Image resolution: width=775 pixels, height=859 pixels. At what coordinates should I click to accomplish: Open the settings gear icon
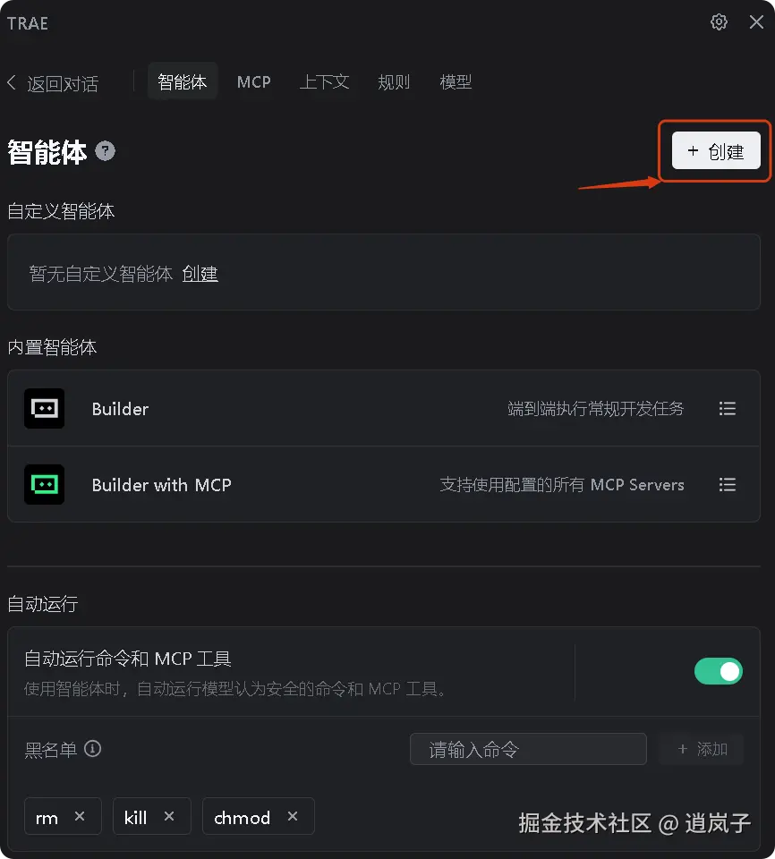[x=719, y=21]
